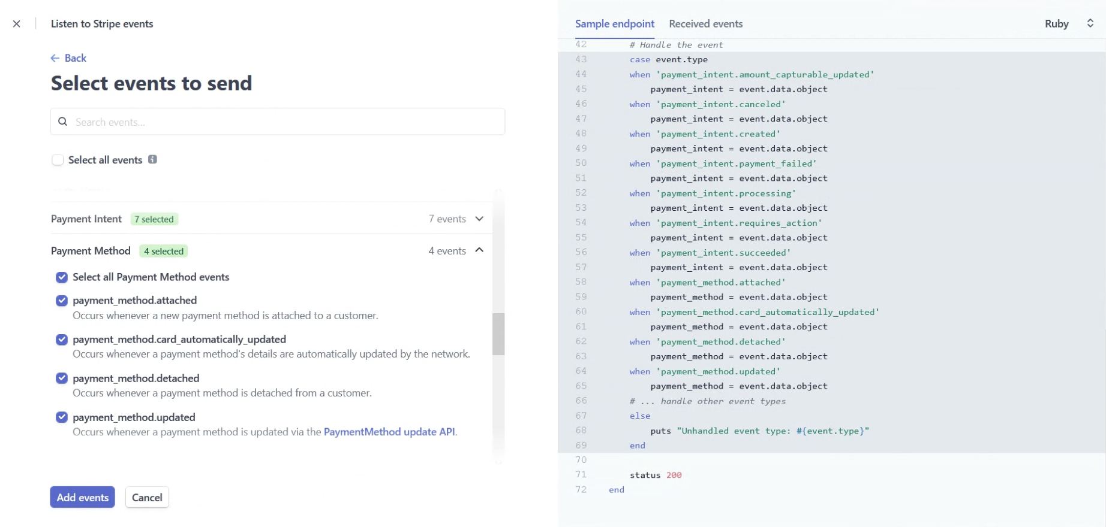Click code line 'payment_method.card_automatically_updated'
Image resolution: width=1106 pixels, height=527 pixels.
755,312
